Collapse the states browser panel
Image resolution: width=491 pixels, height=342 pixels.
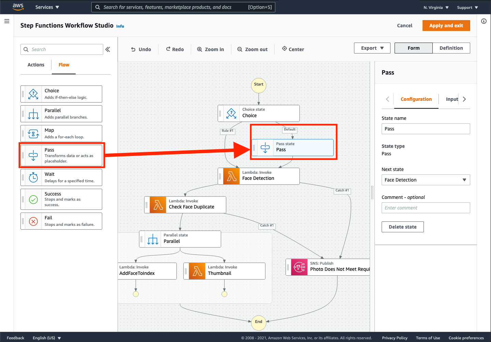click(108, 49)
